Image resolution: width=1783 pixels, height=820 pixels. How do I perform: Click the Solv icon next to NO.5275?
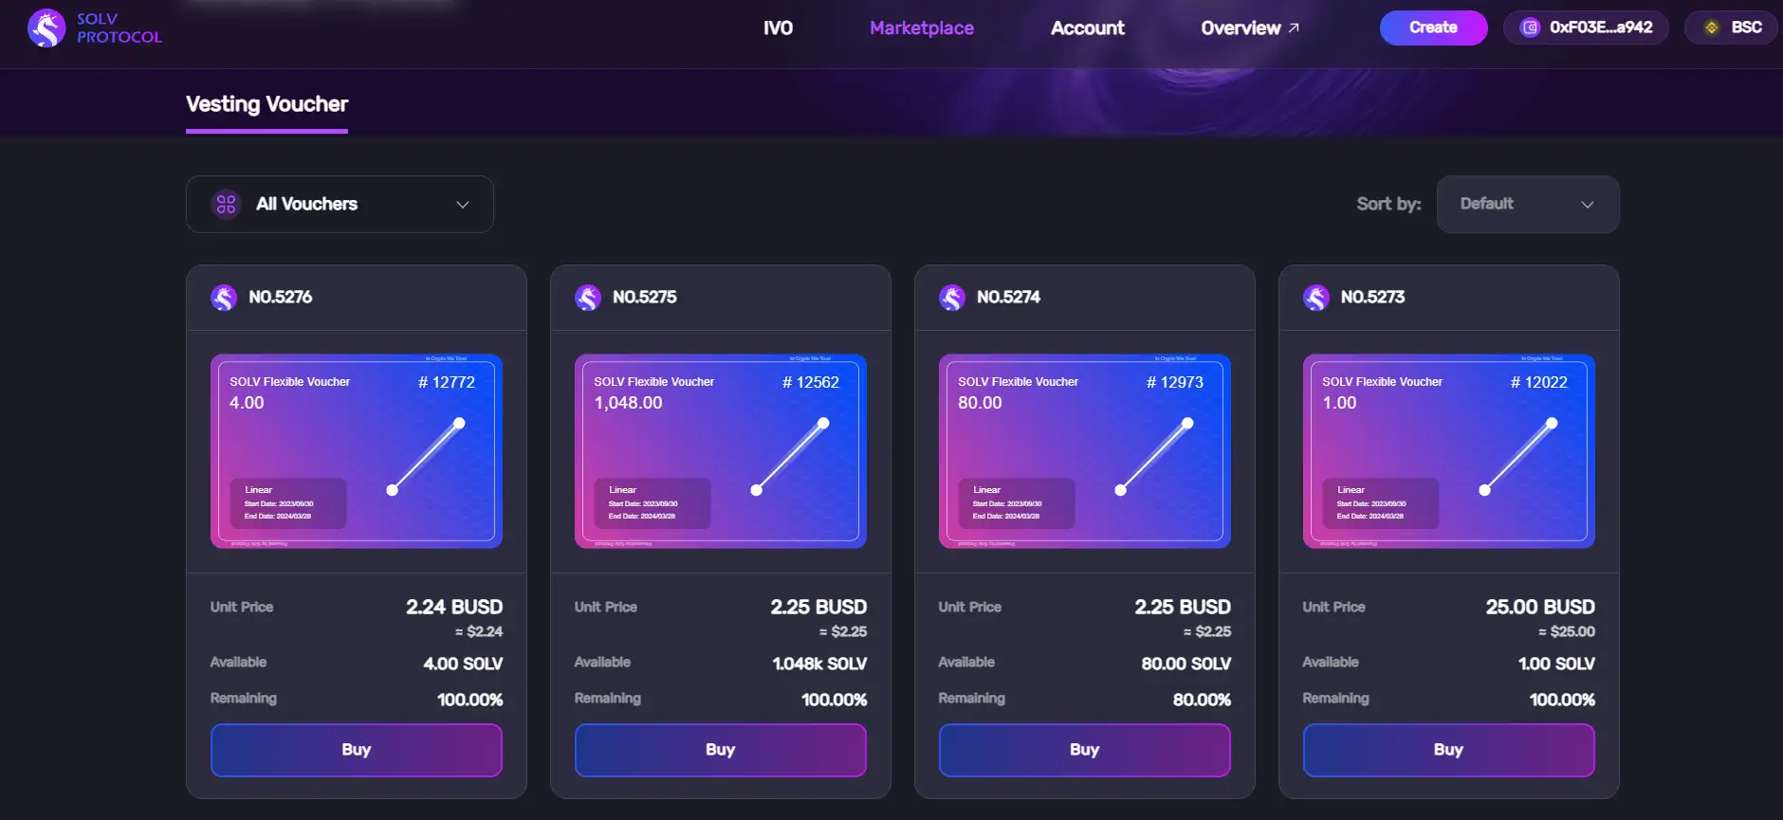point(588,298)
